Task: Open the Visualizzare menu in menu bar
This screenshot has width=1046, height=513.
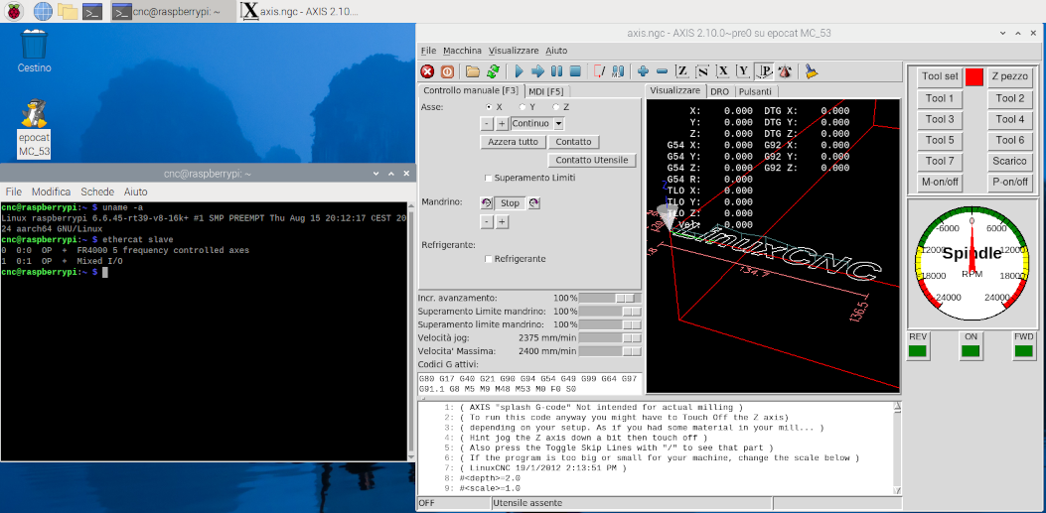Action: coord(514,50)
